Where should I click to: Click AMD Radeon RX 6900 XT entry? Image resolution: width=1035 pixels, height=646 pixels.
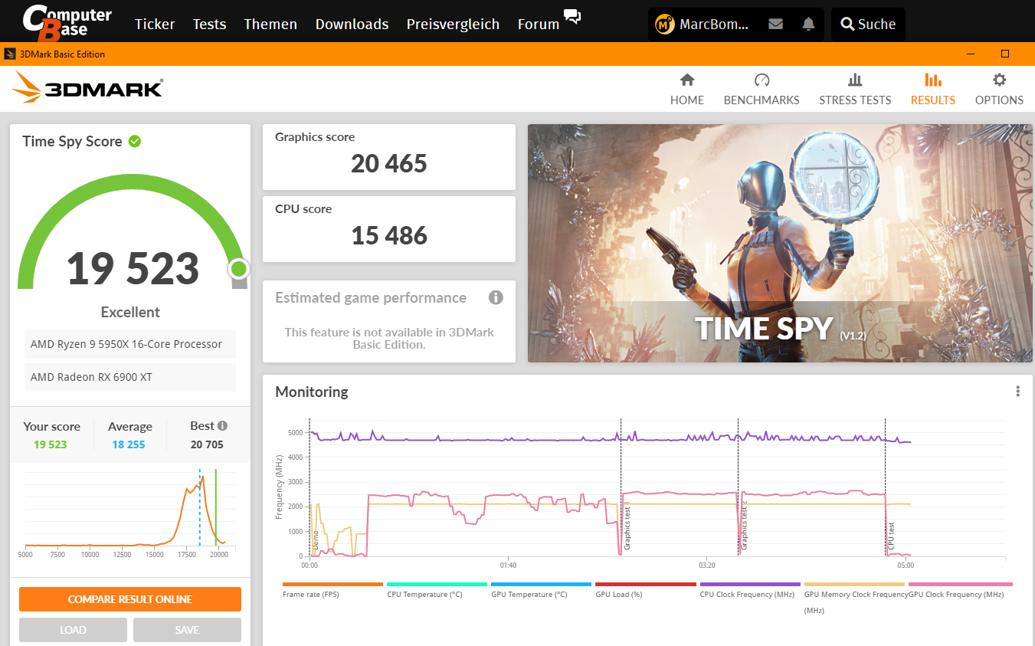[130, 377]
